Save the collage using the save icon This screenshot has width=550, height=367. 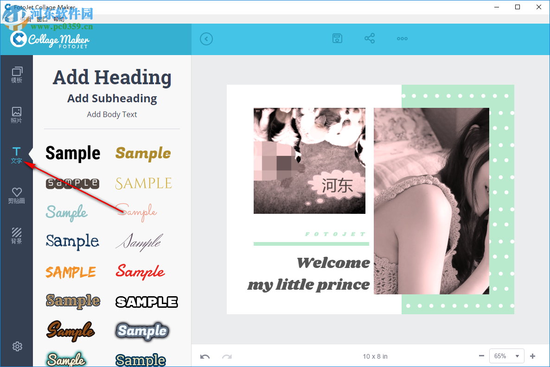pyautogui.click(x=337, y=38)
